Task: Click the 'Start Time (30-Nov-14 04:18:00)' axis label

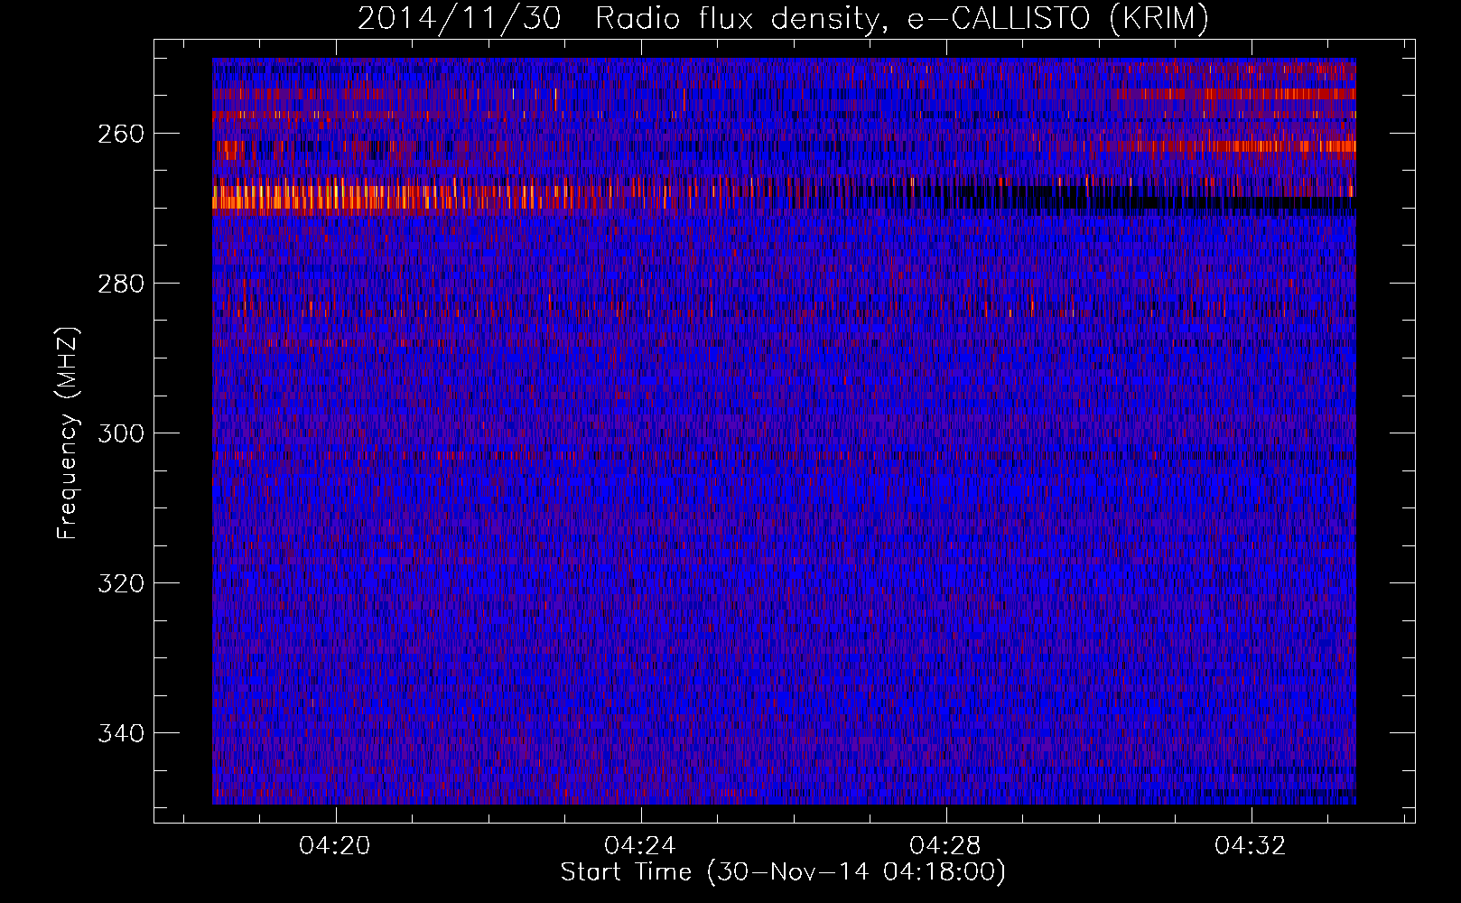Action: pyautogui.click(x=783, y=872)
